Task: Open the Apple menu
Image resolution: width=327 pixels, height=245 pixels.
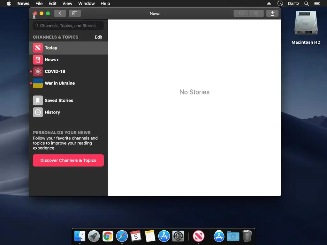Action: coord(9,4)
